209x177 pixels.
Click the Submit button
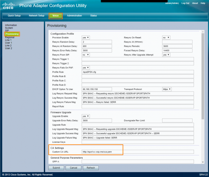[56, 168]
